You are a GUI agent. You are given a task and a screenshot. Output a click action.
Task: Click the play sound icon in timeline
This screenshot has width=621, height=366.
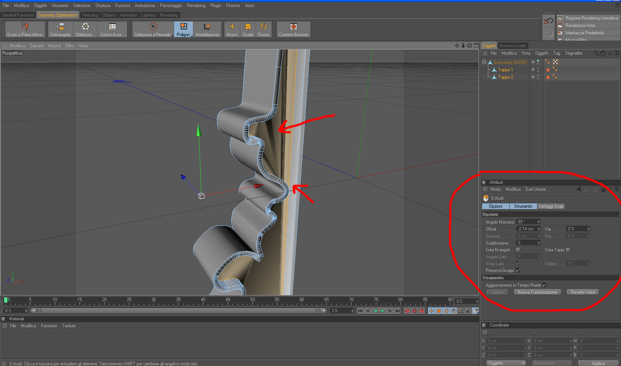[468, 311]
